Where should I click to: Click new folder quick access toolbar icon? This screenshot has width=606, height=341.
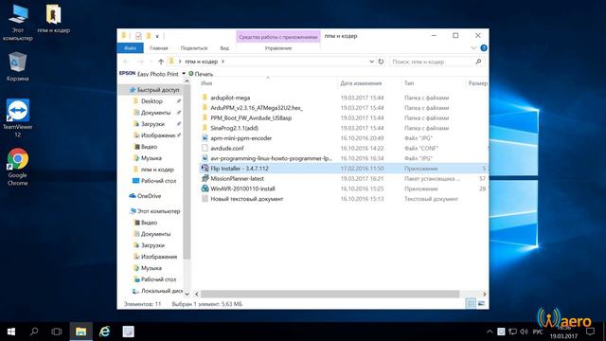pyautogui.click(x=149, y=36)
